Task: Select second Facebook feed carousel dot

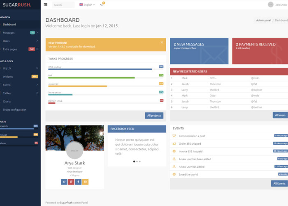Action: point(137,162)
